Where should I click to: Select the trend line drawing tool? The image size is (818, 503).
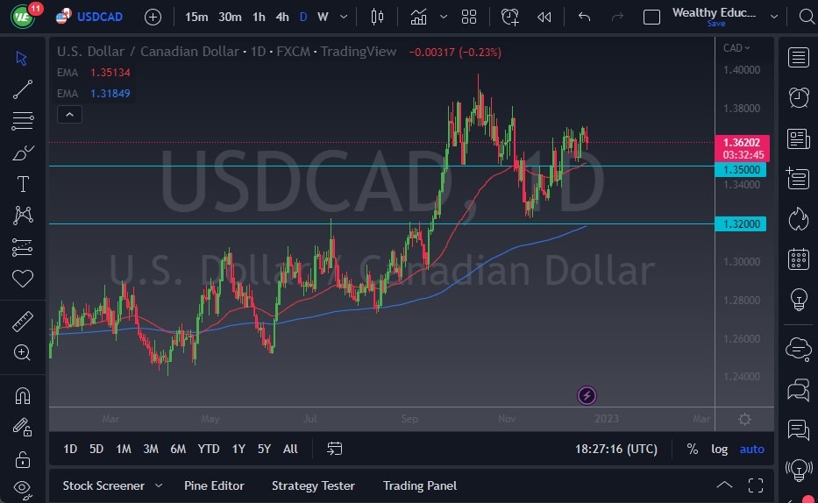23,89
